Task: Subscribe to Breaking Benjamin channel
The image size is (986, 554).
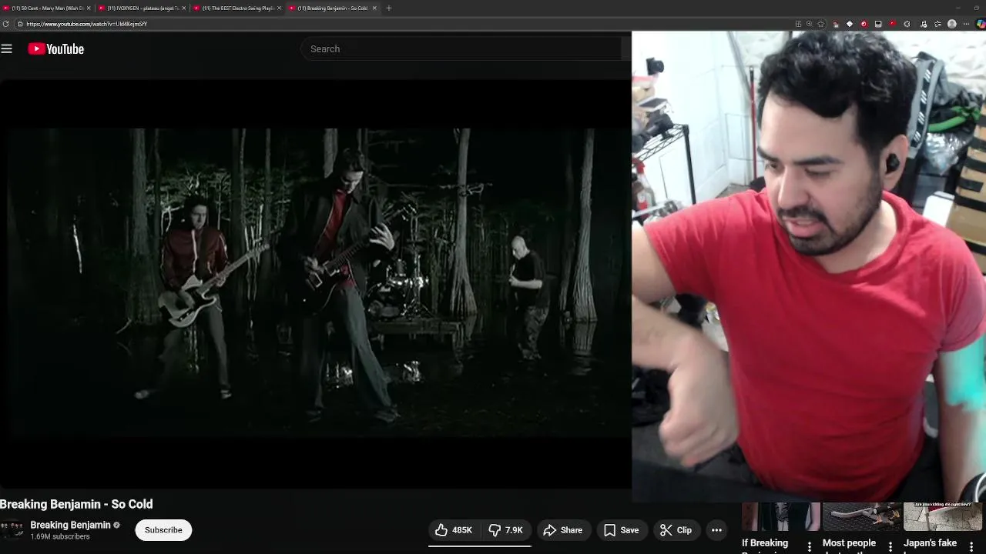Action: [163, 530]
